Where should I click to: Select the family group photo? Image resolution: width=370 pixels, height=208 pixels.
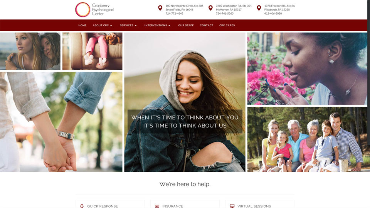point(307,139)
